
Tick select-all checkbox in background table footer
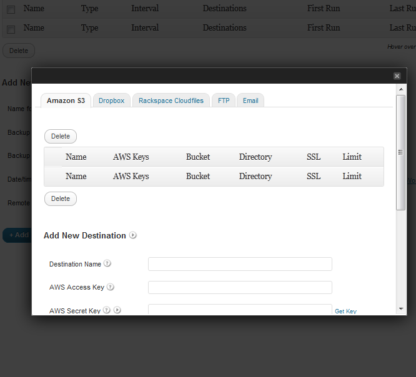pyautogui.click(x=11, y=29)
